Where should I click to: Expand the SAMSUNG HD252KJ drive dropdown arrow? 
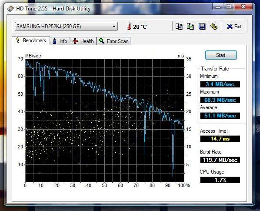pyautogui.click(x=114, y=27)
